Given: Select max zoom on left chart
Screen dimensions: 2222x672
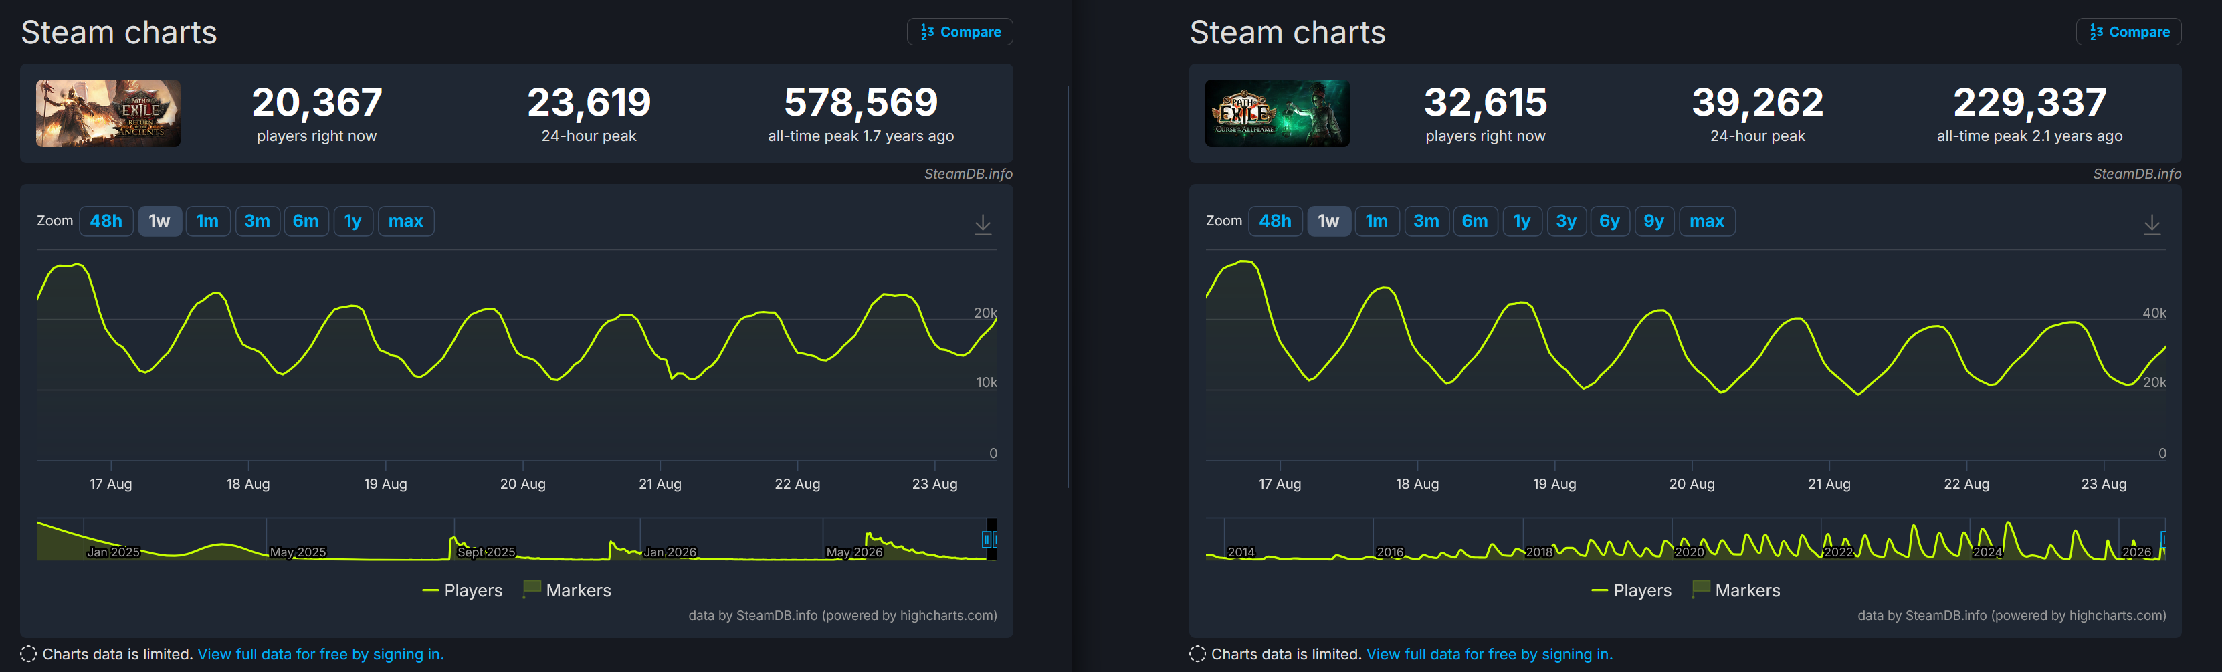Looking at the screenshot, I should (405, 221).
